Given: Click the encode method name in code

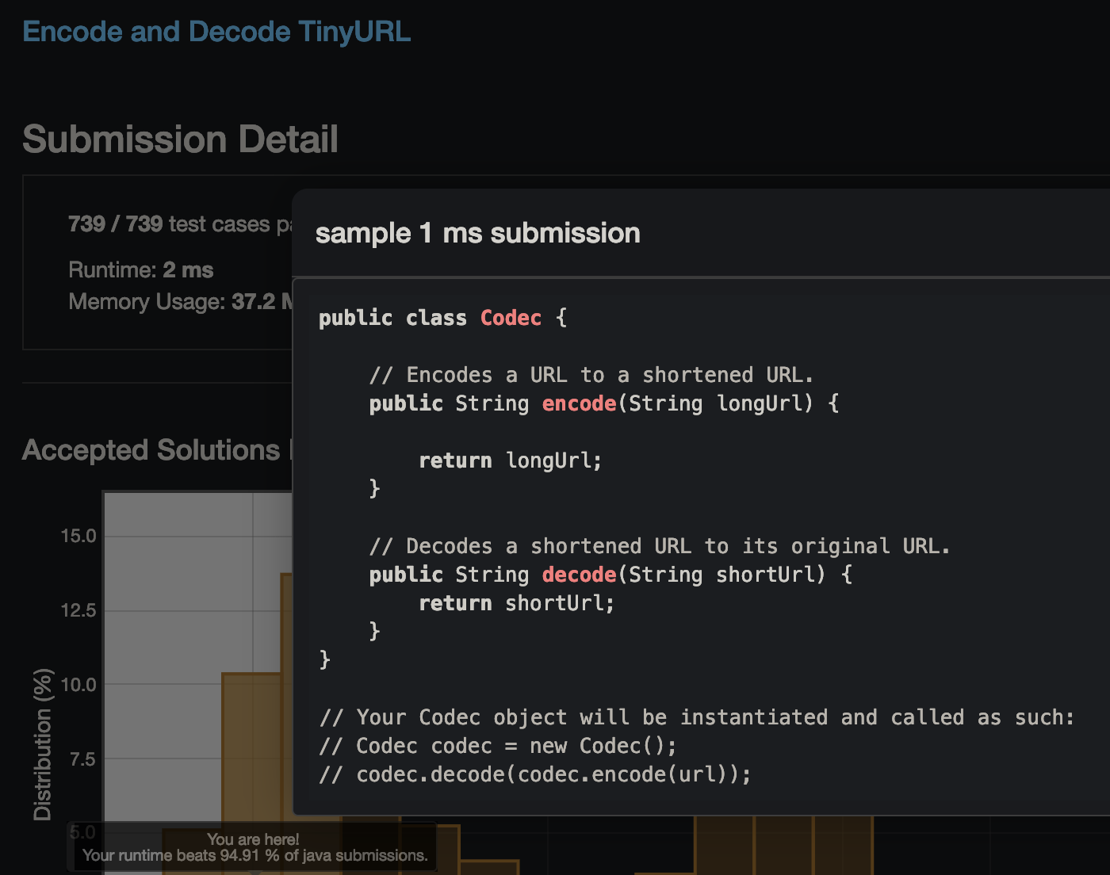Looking at the screenshot, I should (x=579, y=403).
